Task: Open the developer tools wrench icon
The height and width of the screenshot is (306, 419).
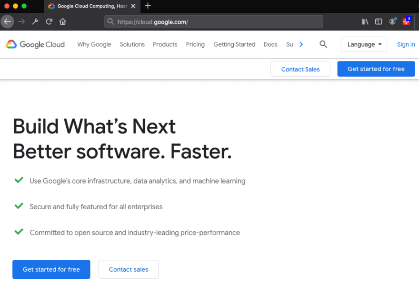Action: point(35,21)
